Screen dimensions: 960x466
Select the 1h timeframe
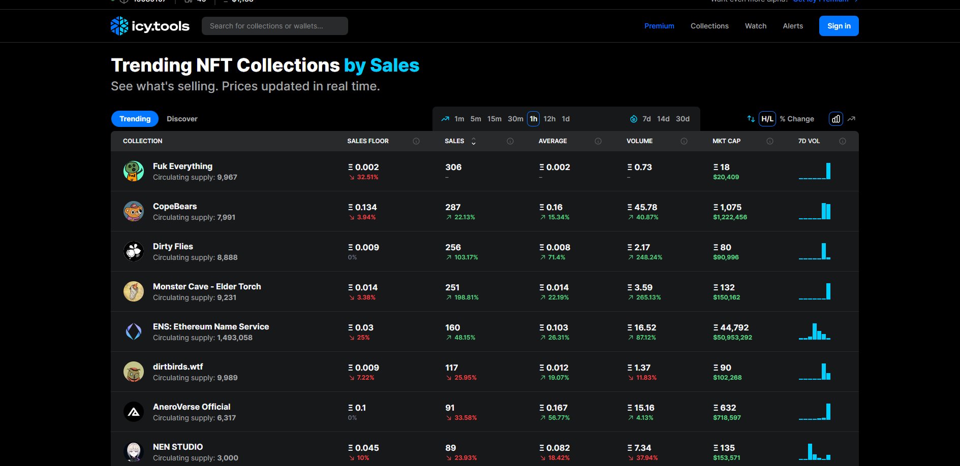[534, 119]
